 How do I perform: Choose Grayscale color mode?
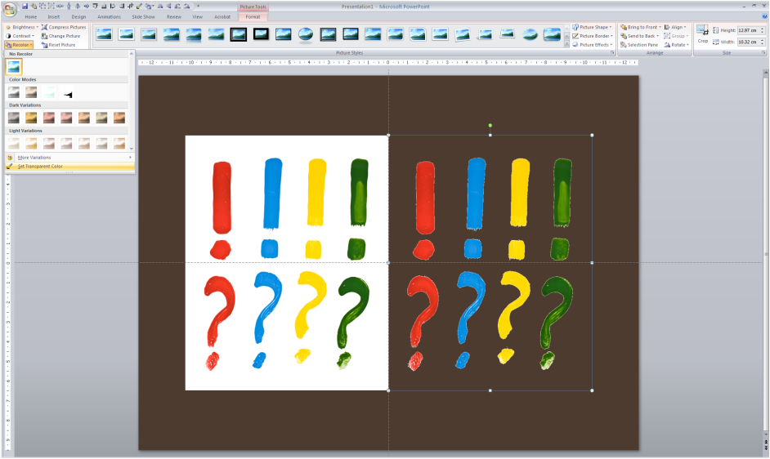pyautogui.click(x=14, y=91)
